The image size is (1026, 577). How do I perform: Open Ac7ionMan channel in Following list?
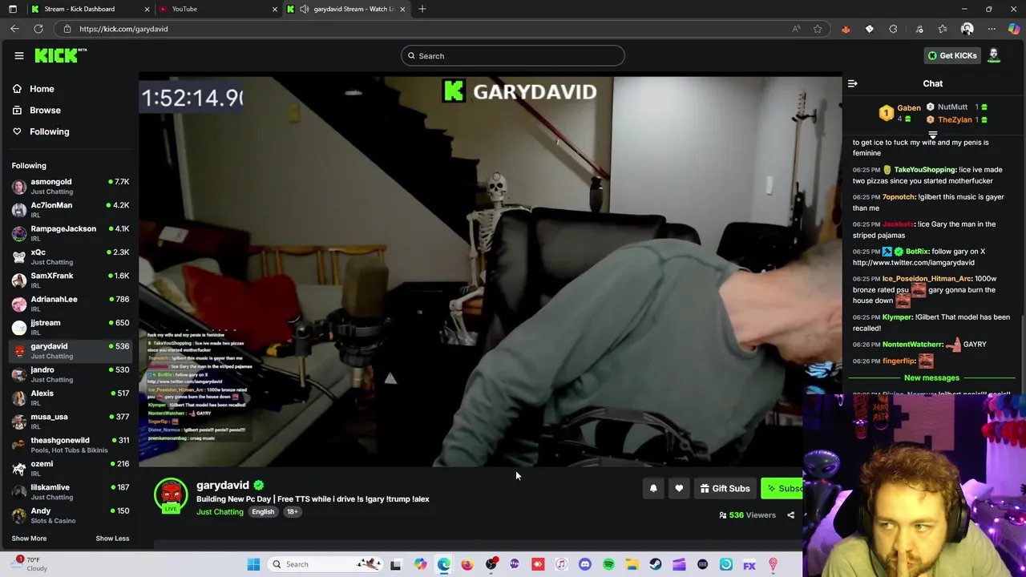point(70,209)
